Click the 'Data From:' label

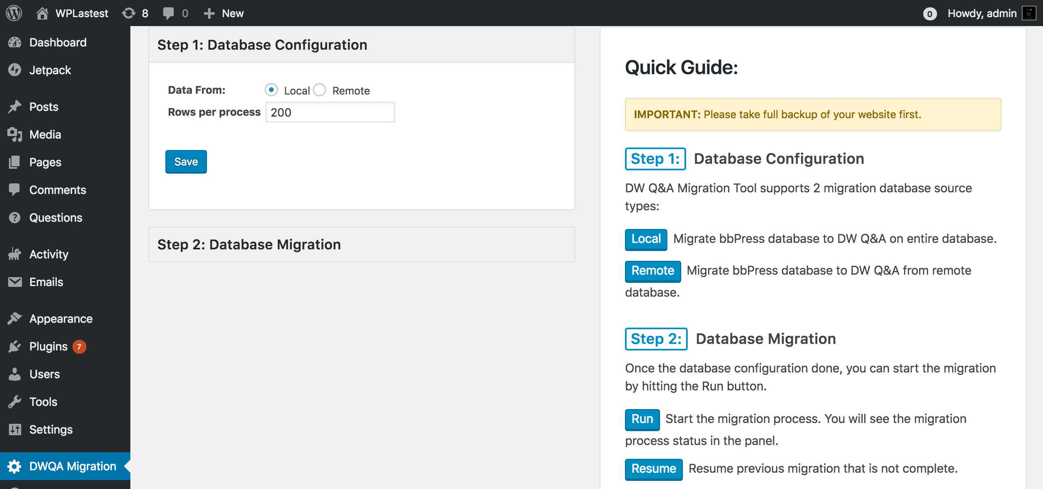click(x=196, y=90)
